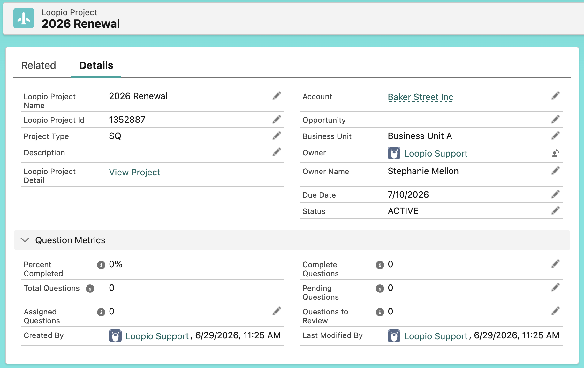Image resolution: width=584 pixels, height=368 pixels.
Task: Click the Question Metrics section title
Action: click(x=70, y=240)
